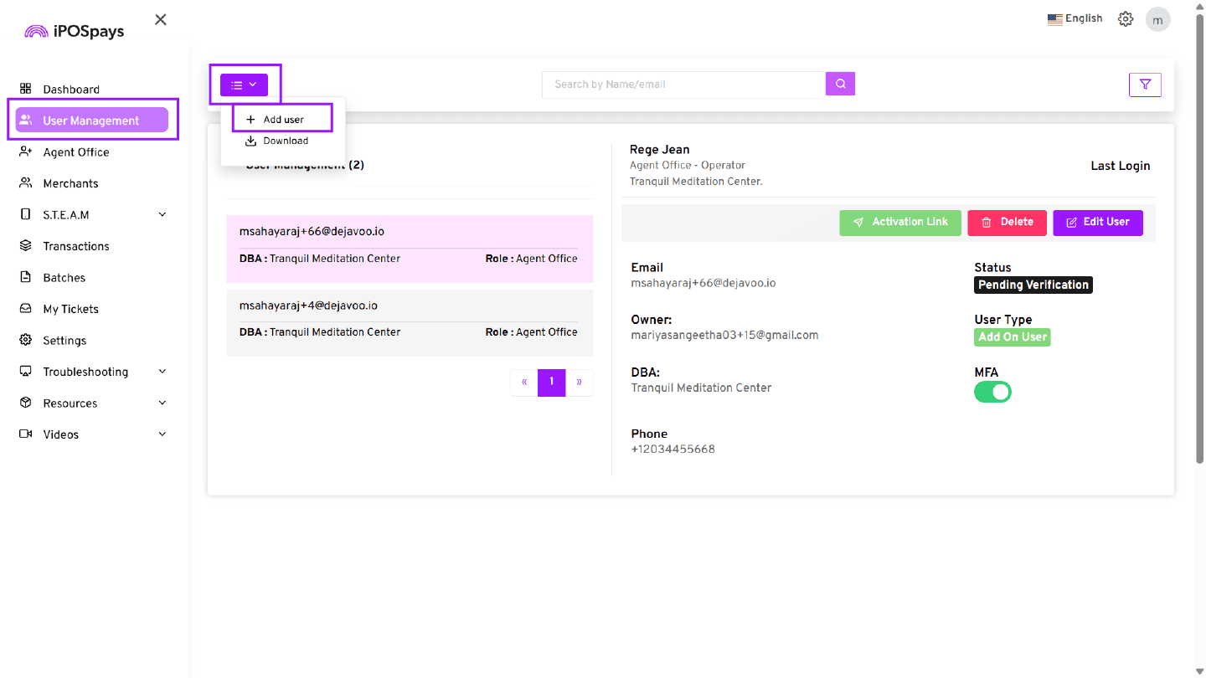The image size is (1206, 678).
Task: Click the Edit User button
Action: point(1097,222)
